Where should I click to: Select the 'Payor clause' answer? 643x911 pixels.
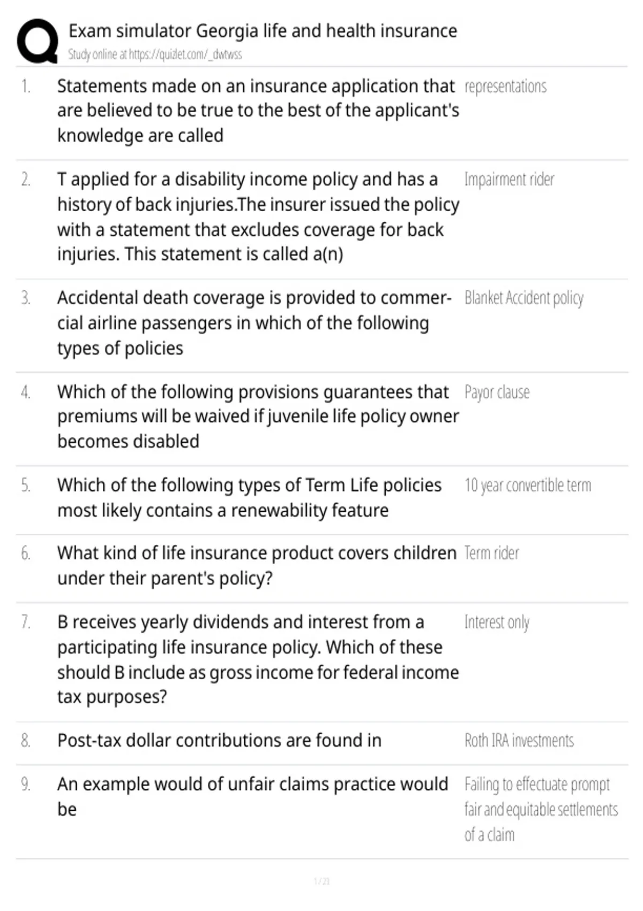click(x=497, y=392)
